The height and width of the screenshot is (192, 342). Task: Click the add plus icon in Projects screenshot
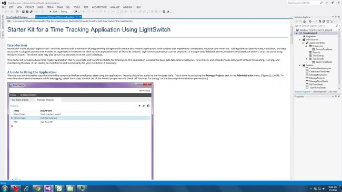tap(139, 106)
